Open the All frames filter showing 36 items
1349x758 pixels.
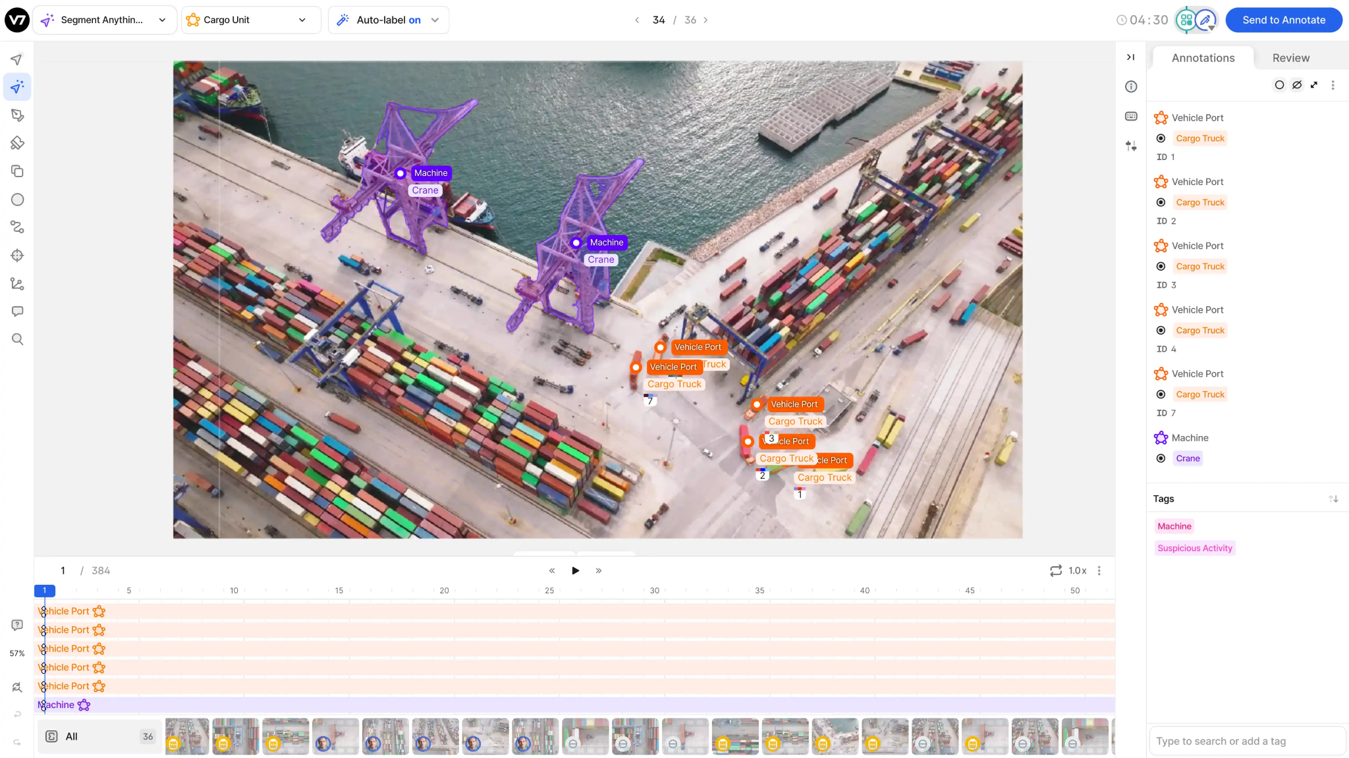(99, 736)
